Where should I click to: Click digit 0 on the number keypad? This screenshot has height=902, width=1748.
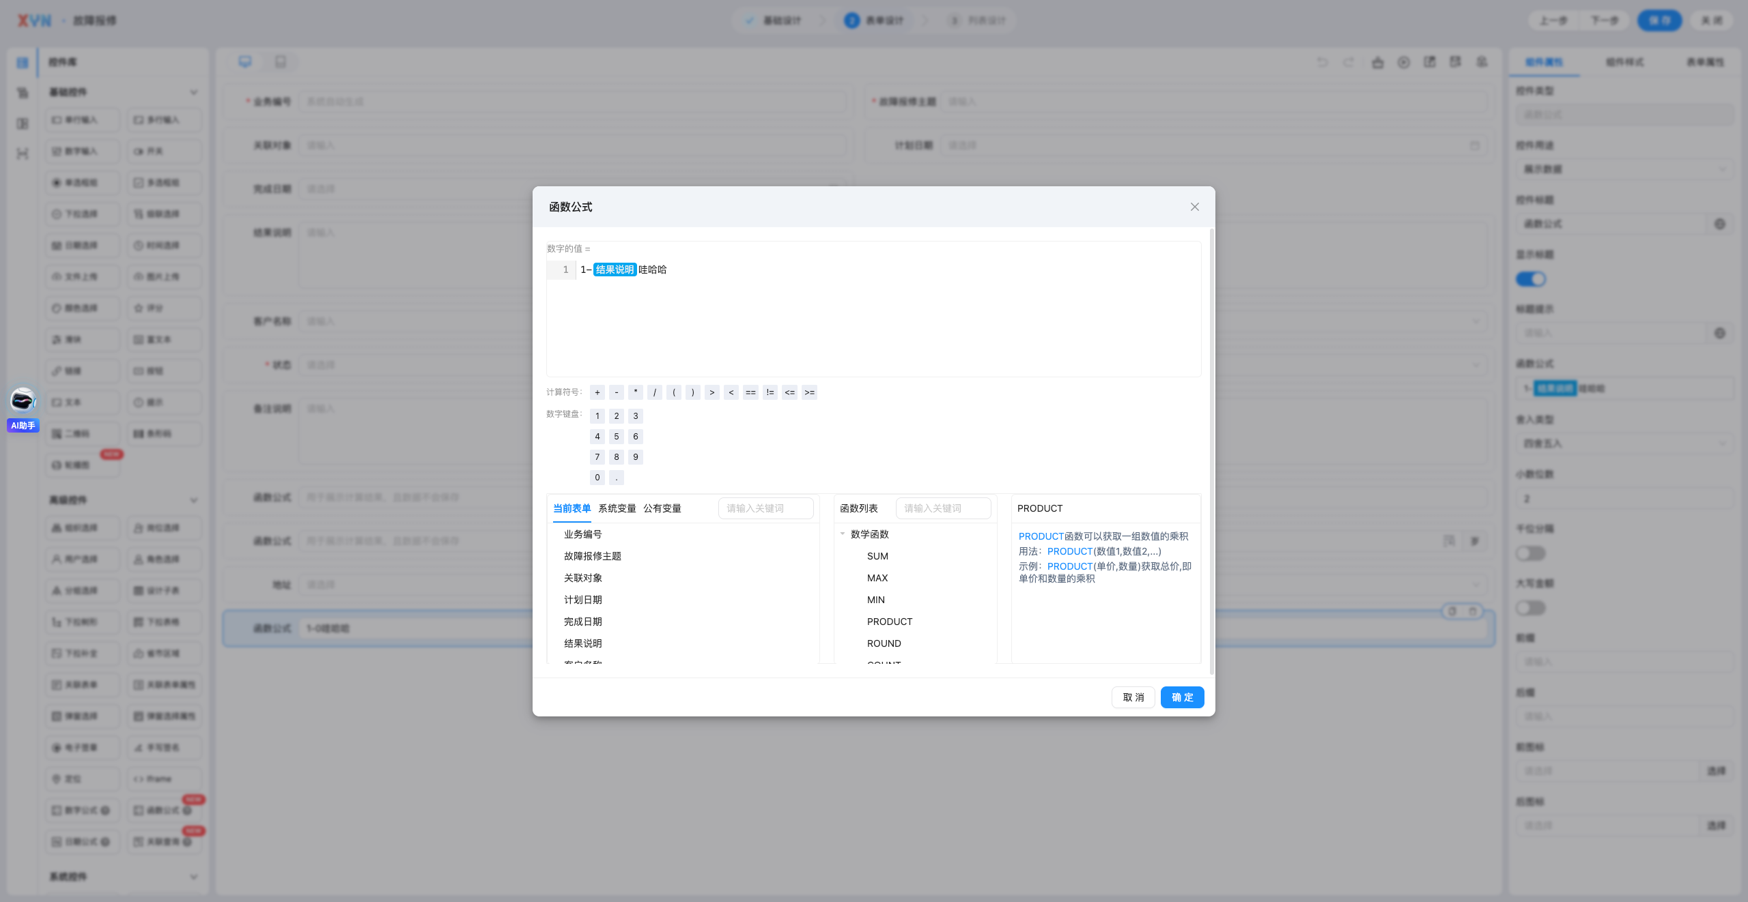click(x=597, y=478)
